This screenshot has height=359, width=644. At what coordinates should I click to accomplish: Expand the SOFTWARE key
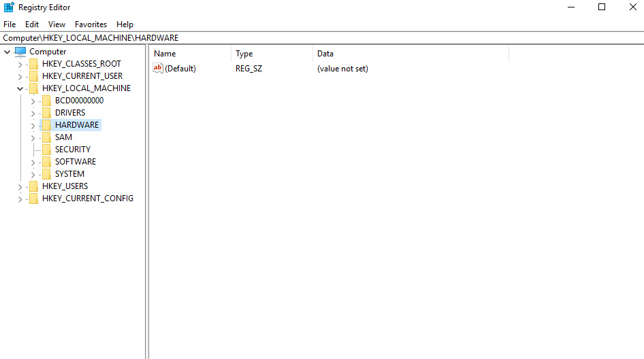(33, 163)
